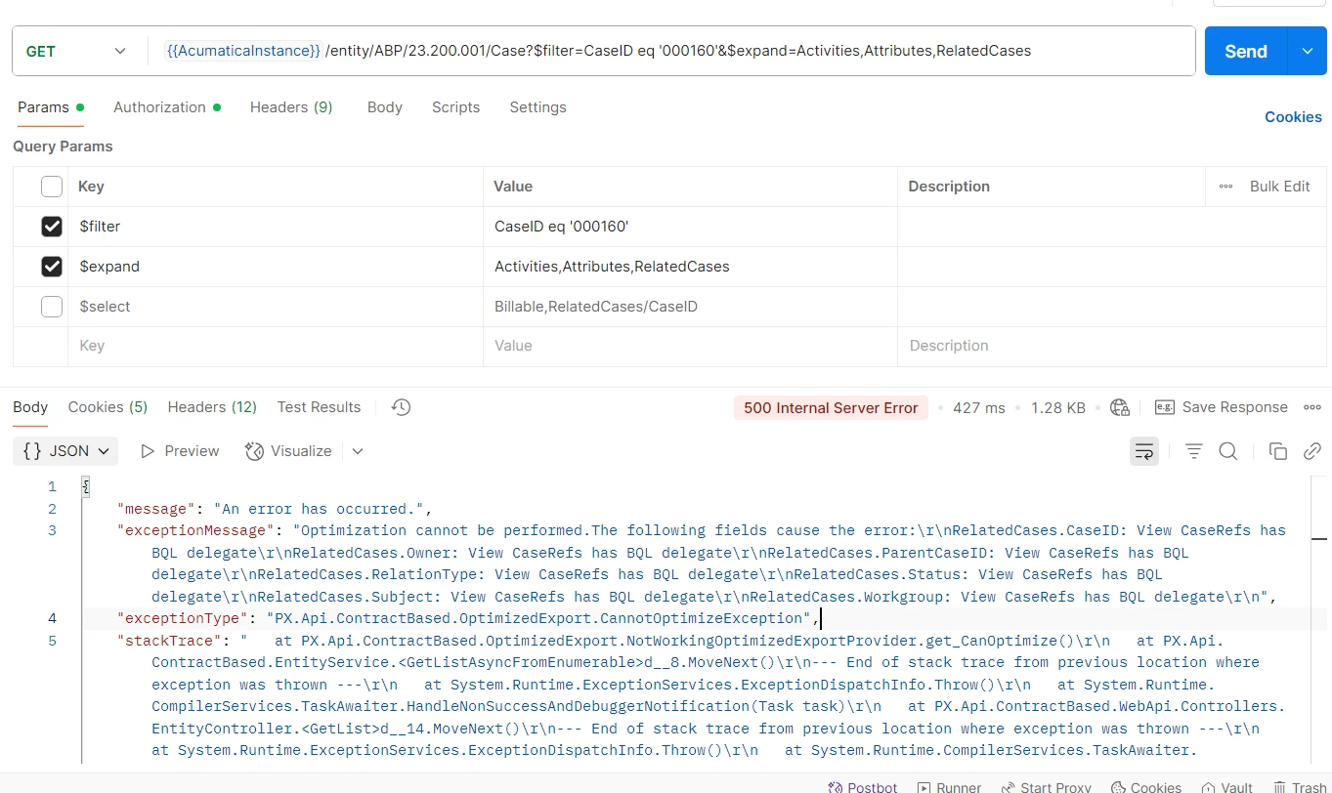This screenshot has height=793, width=1332.
Task: Click the three dots next to Bulk Edit
Action: pyautogui.click(x=1225, y=187)
